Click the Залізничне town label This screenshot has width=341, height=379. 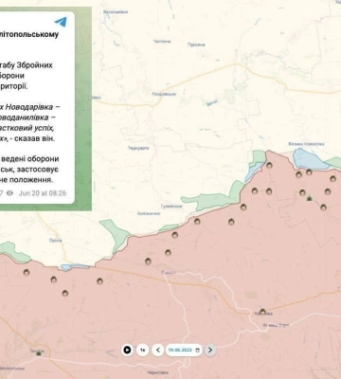click(x=149, y=214)
